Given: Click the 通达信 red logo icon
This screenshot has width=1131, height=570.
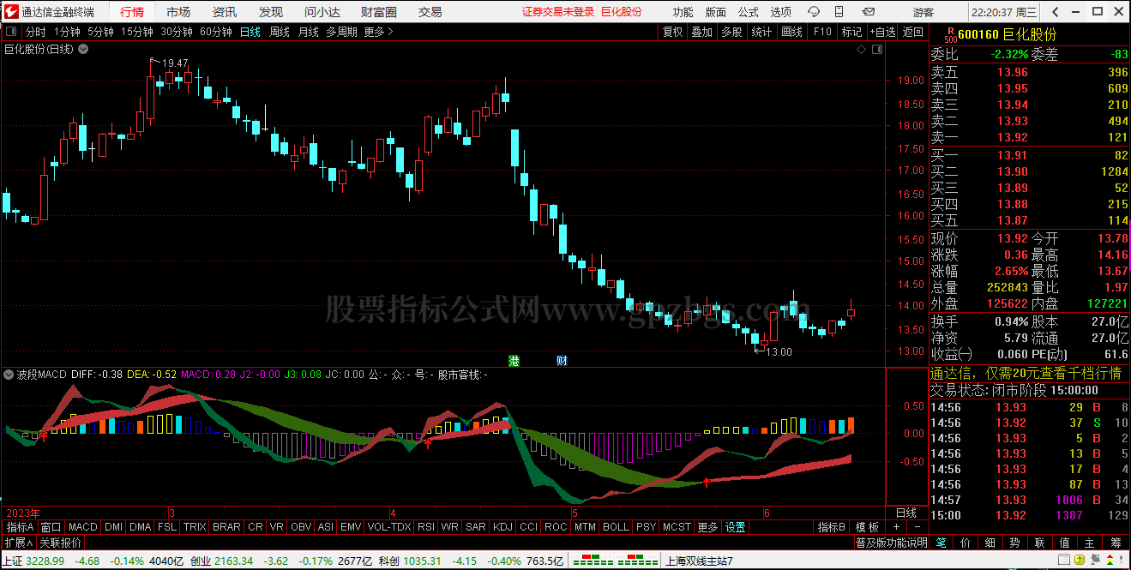Looking at the screenshot, I should tap(10, 12).
